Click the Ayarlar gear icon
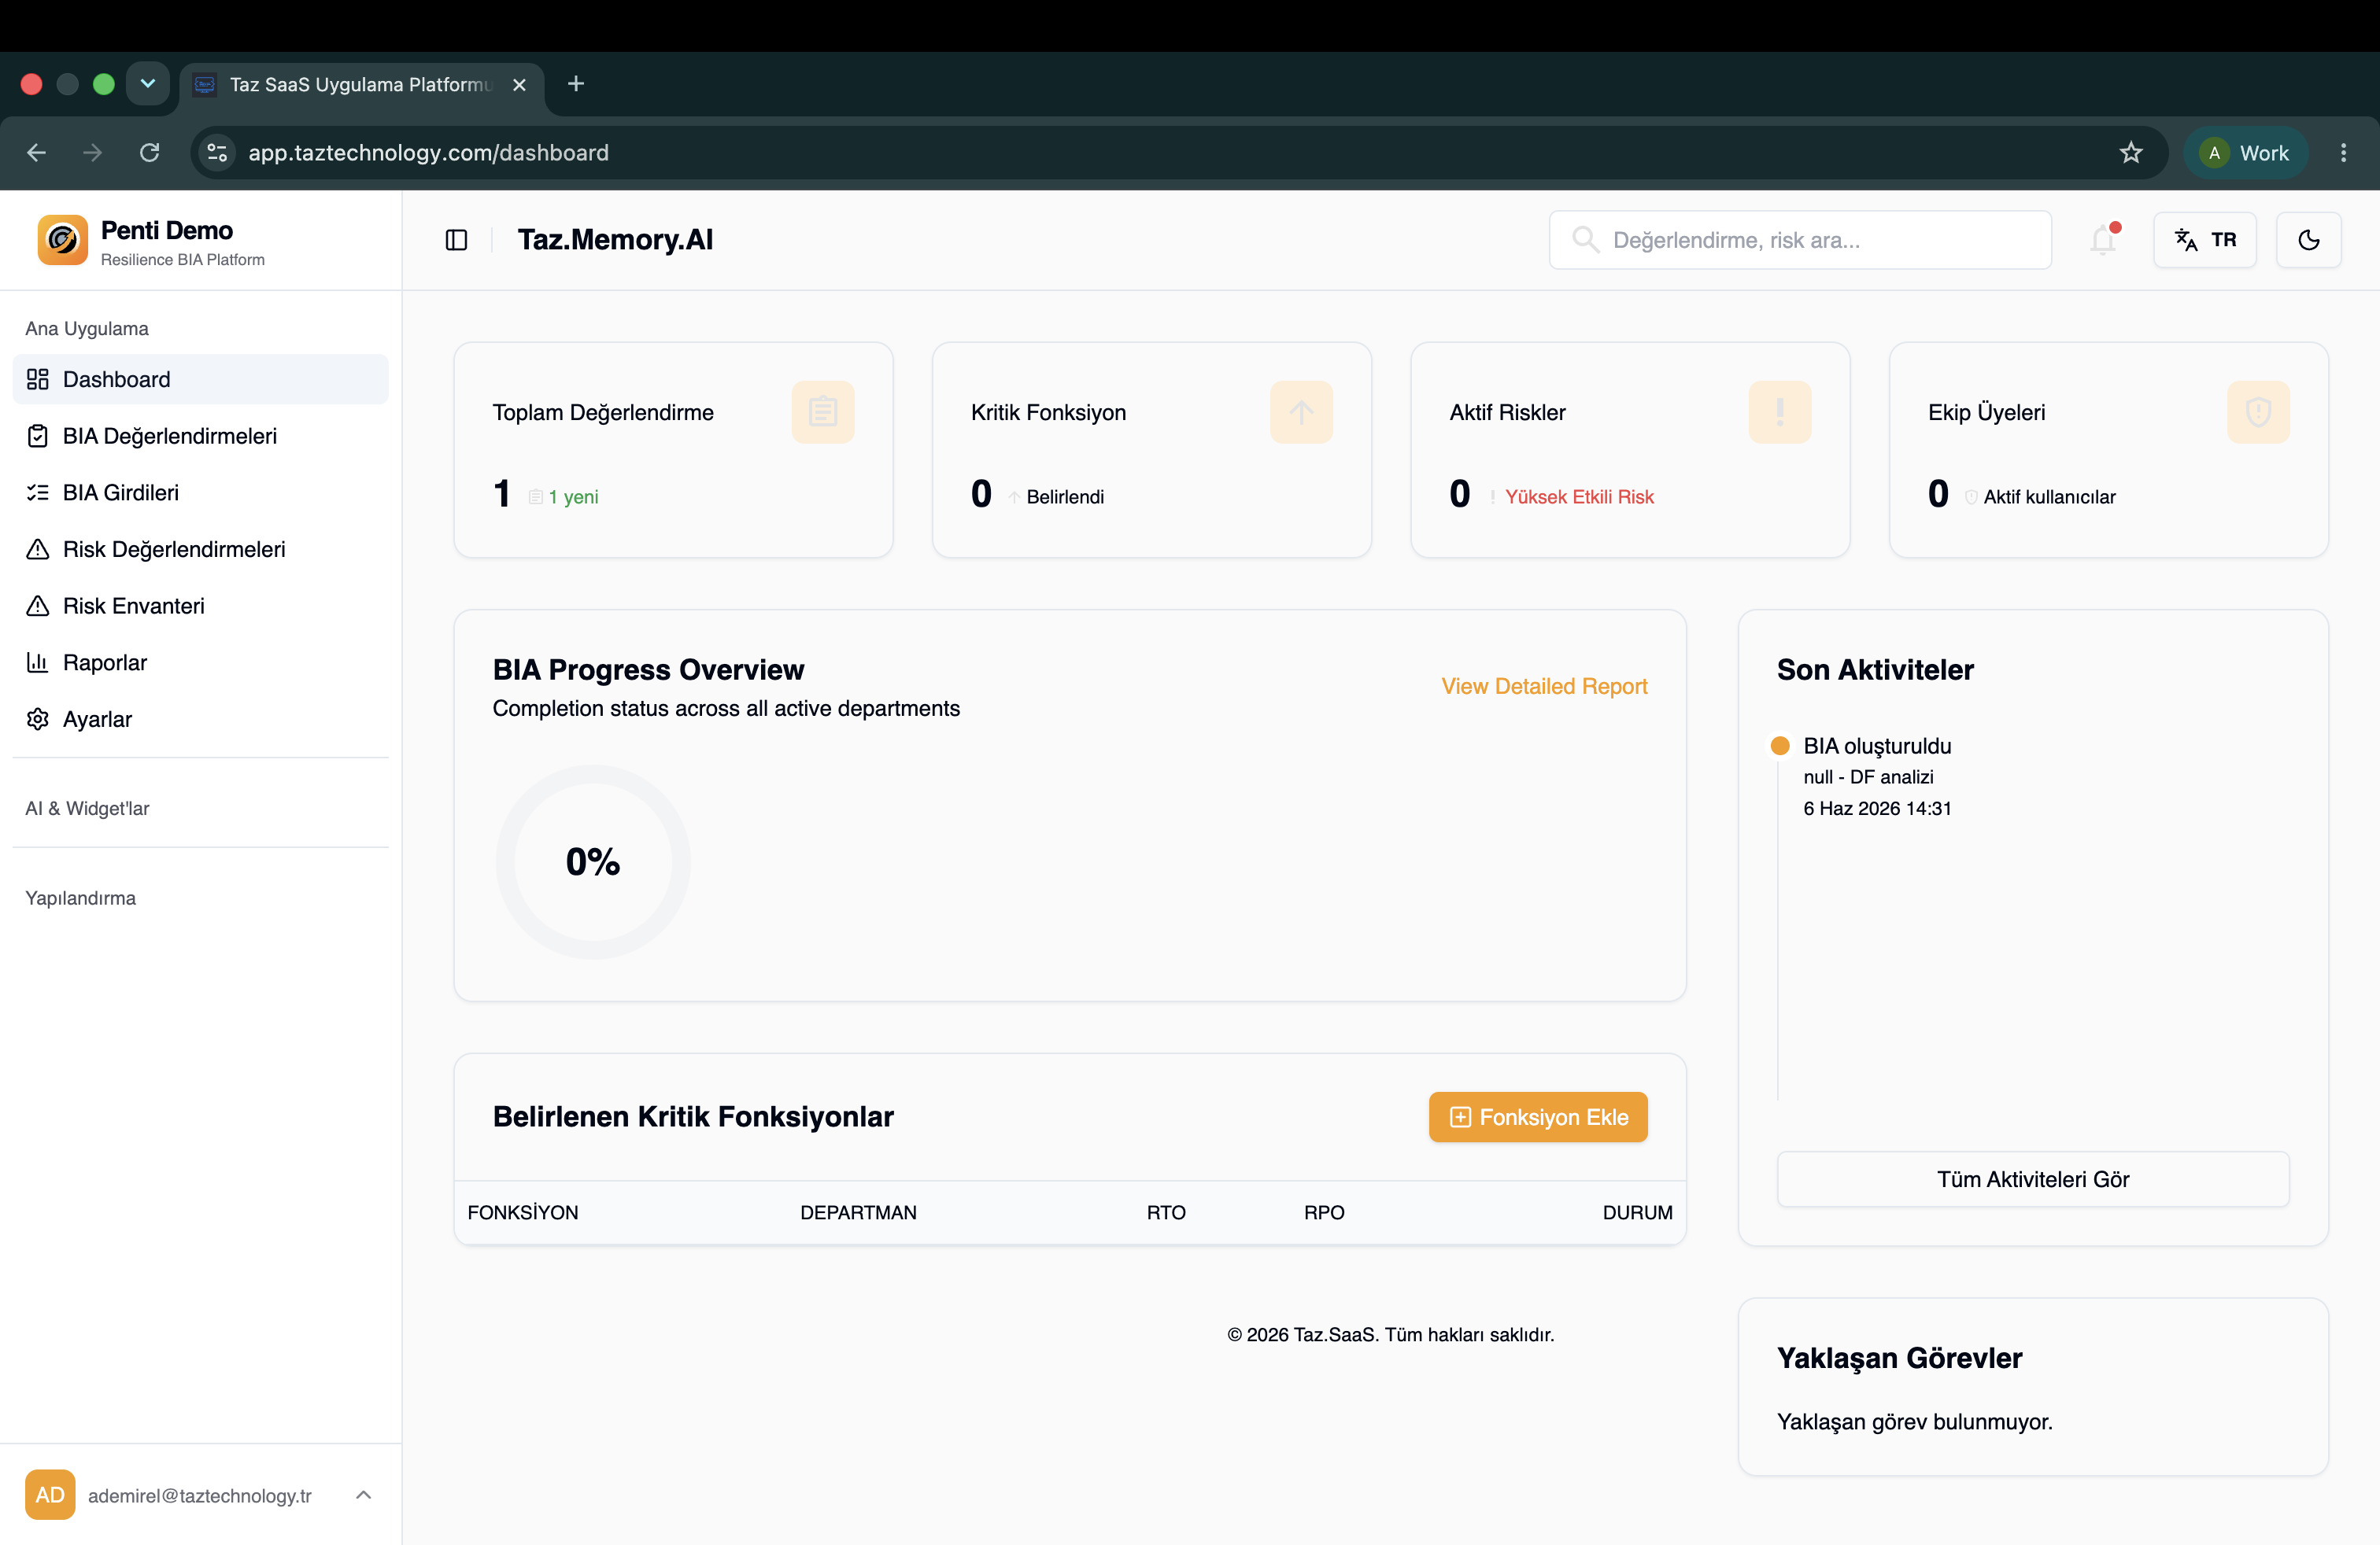Viewport: 2380px width, 1545px height. pos(38,720)
